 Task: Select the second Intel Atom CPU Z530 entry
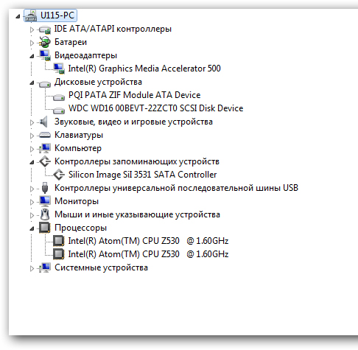click(148, 254)
